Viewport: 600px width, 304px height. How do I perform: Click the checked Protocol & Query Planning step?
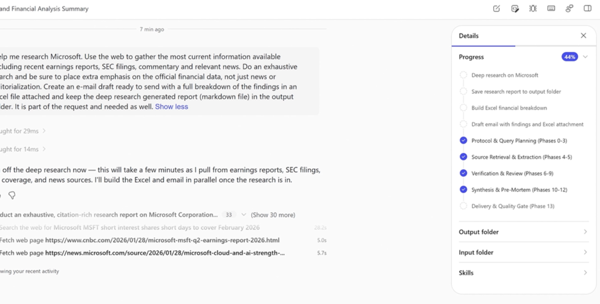tap(463, 141)
